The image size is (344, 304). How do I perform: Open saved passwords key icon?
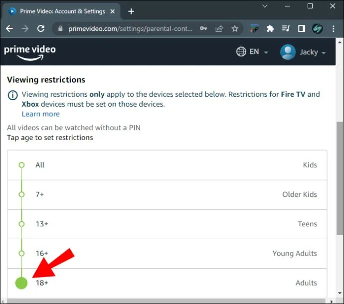pos(203,28)
